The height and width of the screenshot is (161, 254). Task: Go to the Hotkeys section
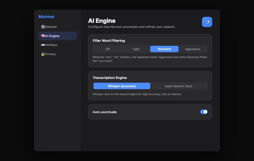coord(57,45)
